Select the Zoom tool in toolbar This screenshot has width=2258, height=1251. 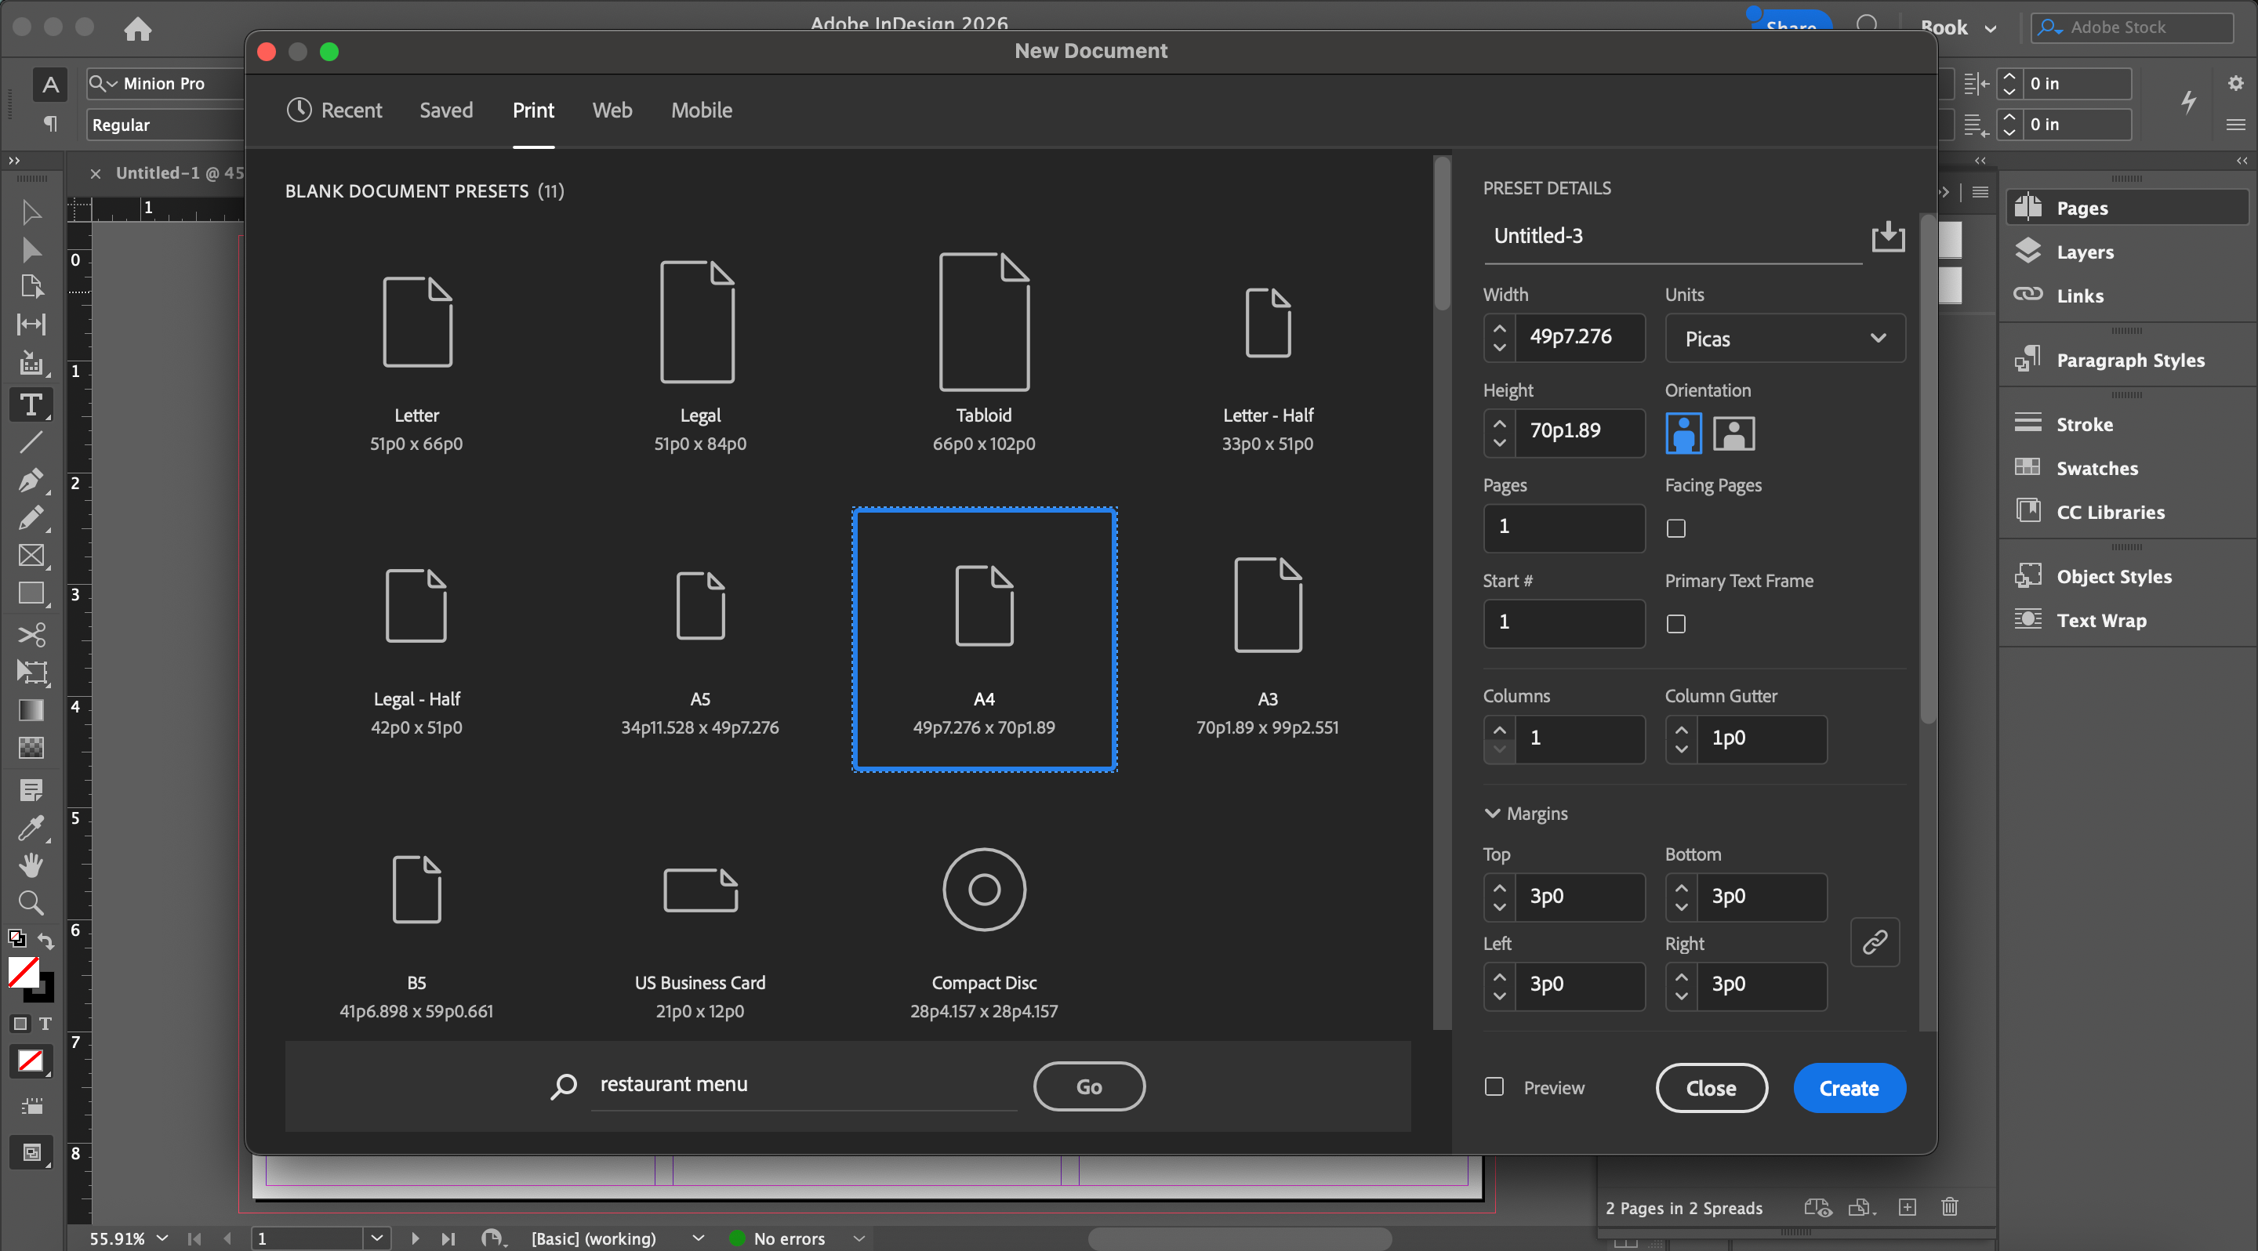(31, 902)
